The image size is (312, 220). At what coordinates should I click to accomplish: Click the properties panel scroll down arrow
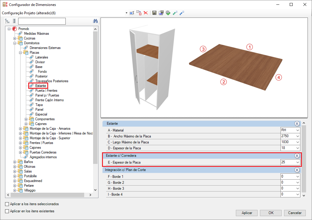click(304, 196)
